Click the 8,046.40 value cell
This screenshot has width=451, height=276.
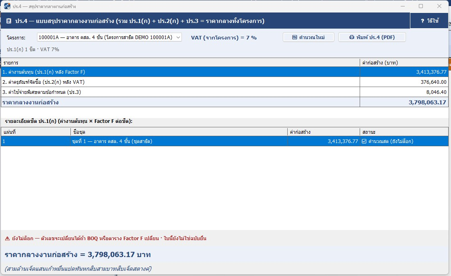404,92
